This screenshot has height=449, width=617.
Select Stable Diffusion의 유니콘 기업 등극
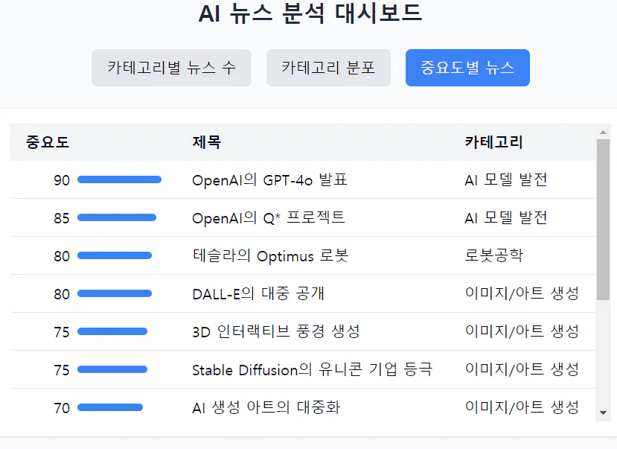[312, 369]
